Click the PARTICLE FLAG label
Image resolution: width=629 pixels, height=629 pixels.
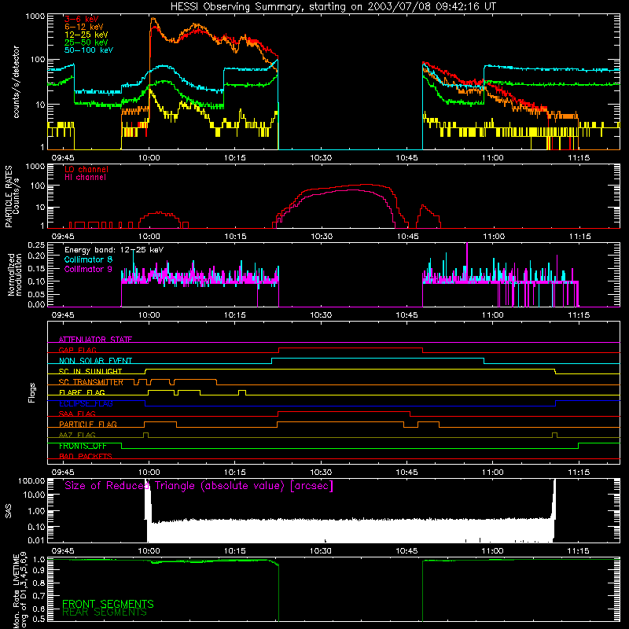[x=88, y=424]
